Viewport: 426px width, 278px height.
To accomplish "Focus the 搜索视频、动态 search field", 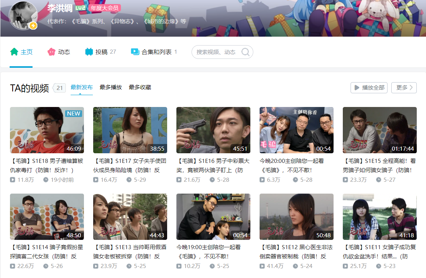I will pos(222,52).
